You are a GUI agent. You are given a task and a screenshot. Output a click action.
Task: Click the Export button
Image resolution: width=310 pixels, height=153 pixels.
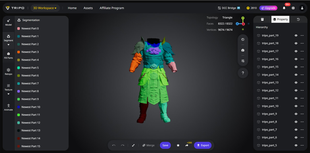click(203, 145)
